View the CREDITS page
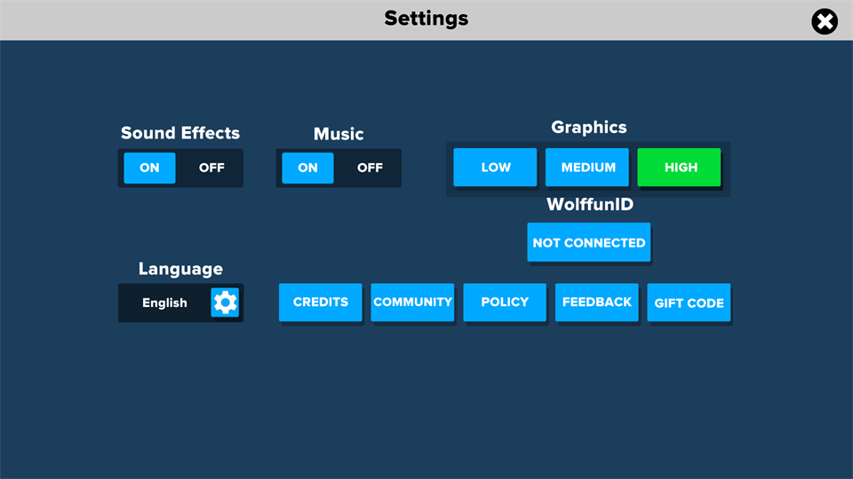 coord(321,302)
